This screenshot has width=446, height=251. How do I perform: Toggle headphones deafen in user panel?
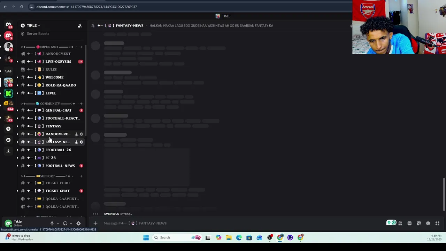click(x=65, y=223)
